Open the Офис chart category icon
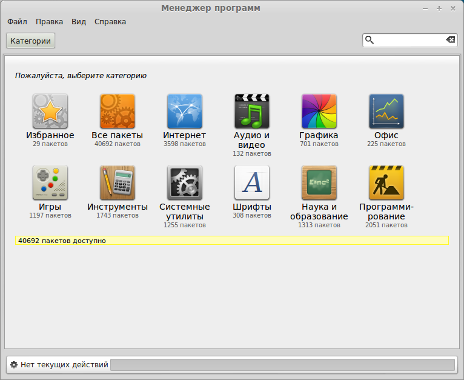 pyautogui.click(x=386, y=112)
